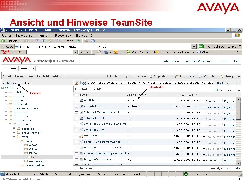
Task: Expand the images folder node
Action: (x=6, y=100)
